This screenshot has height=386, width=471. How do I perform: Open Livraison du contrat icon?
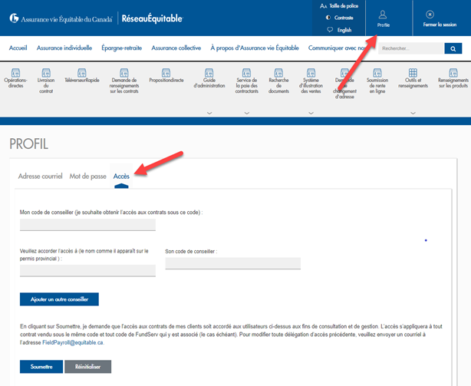(x=46, y=72)
